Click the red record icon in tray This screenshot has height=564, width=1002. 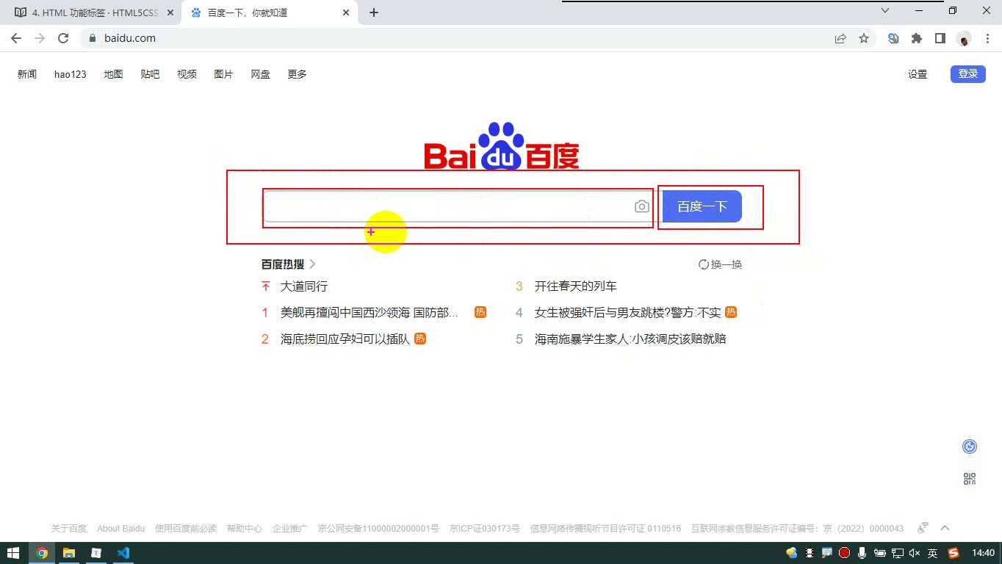845,553
